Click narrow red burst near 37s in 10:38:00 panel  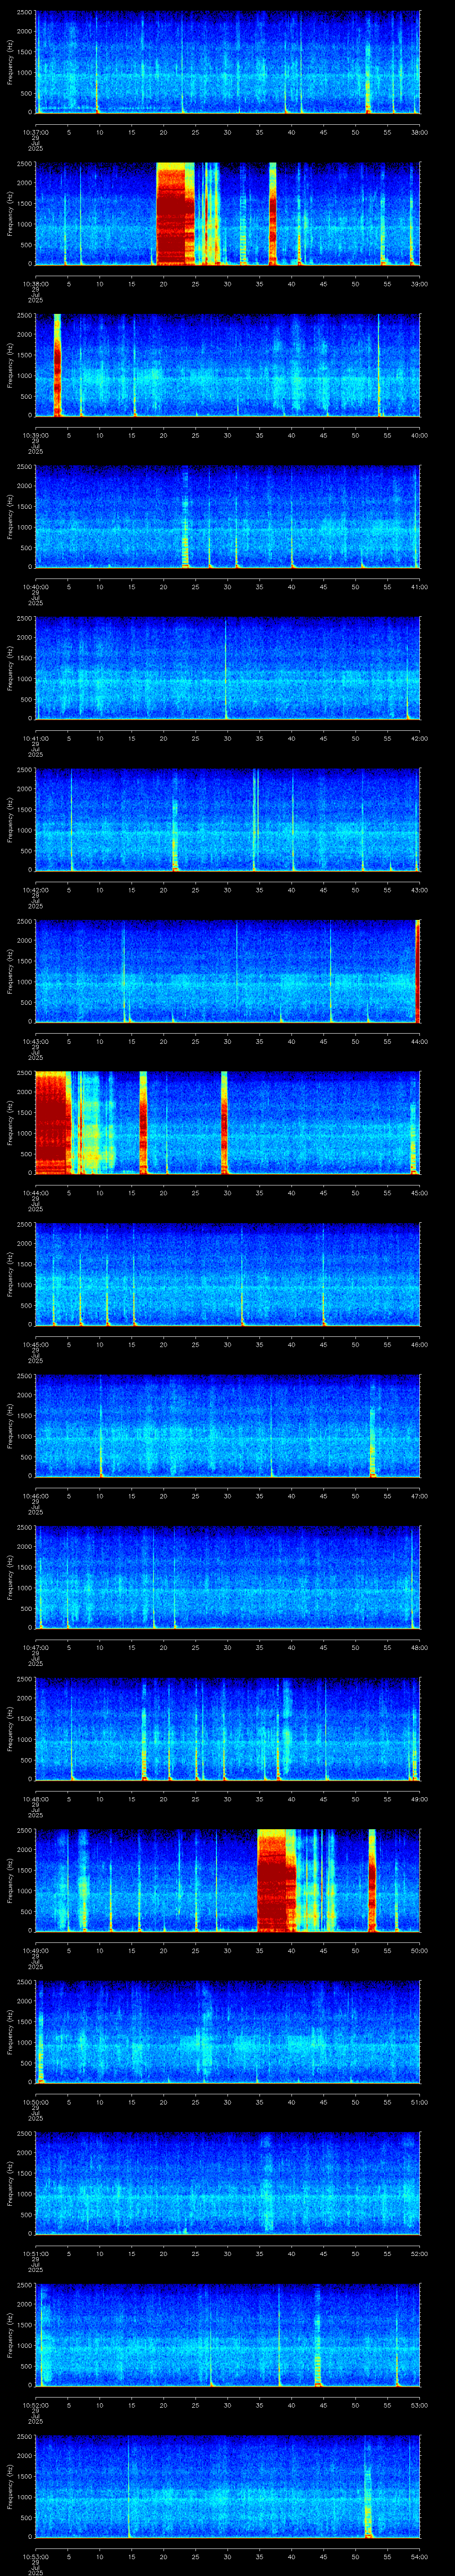[x=273, y=213]
